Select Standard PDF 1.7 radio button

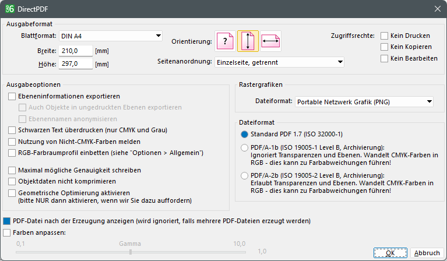coord(244,134)
